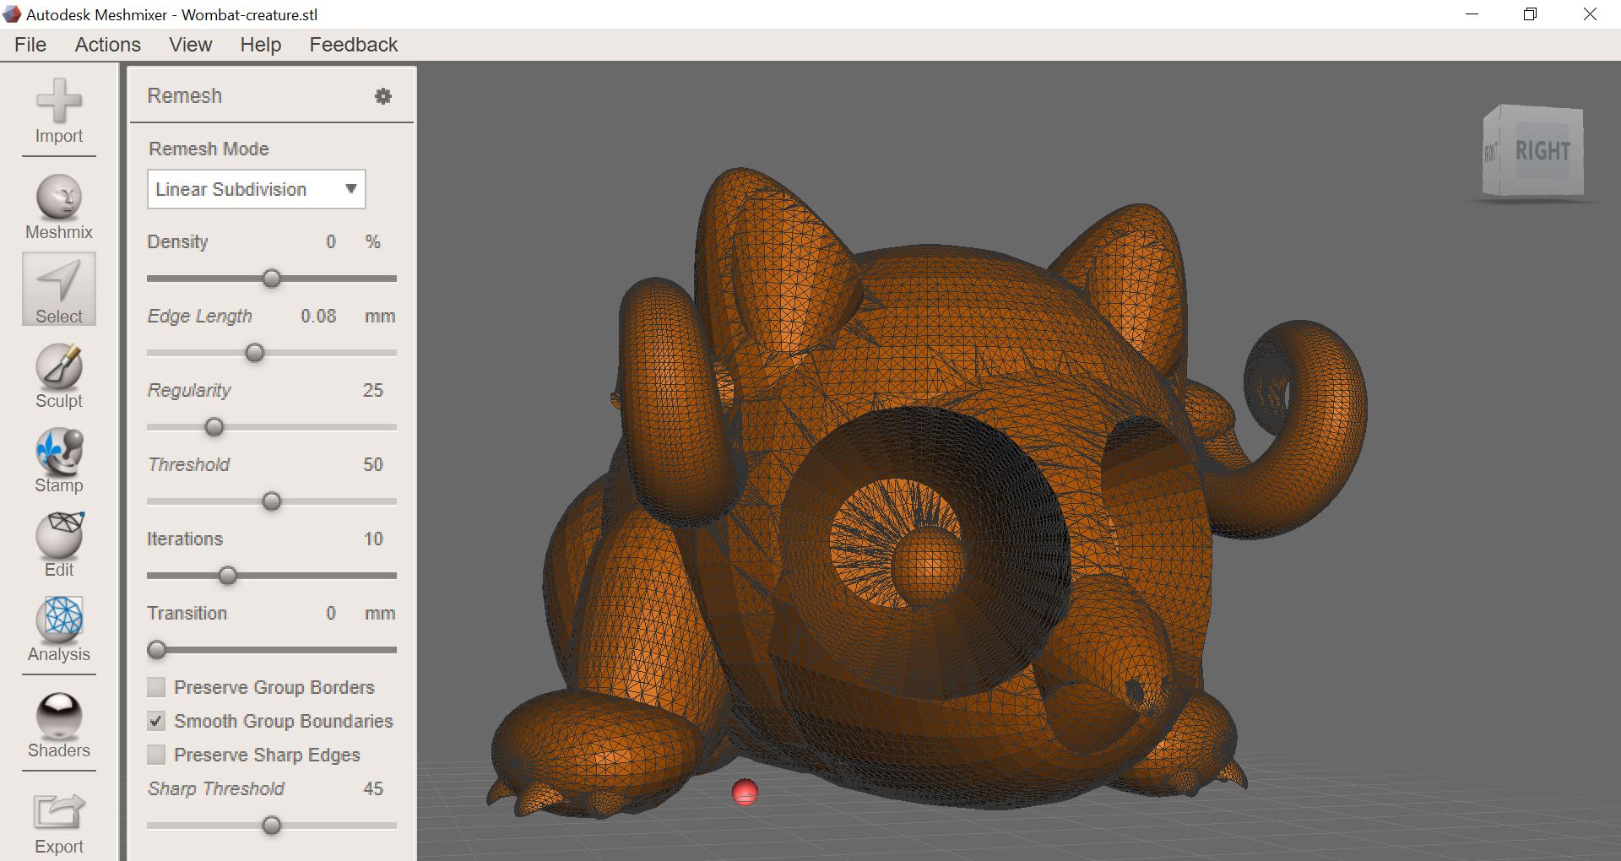
Task: Open the View menu
Action: point(189,44)
